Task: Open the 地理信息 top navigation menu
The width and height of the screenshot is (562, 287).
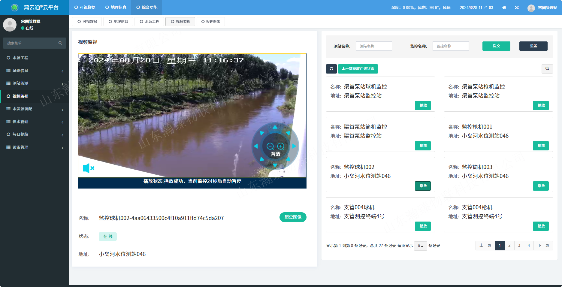Action: pos(116,8)
